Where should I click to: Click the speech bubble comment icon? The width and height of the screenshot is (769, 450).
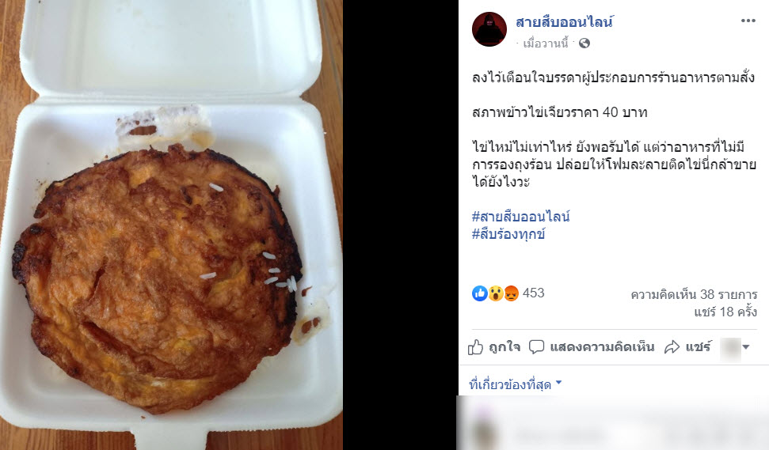pyautogui.click(x=536, y=347)
